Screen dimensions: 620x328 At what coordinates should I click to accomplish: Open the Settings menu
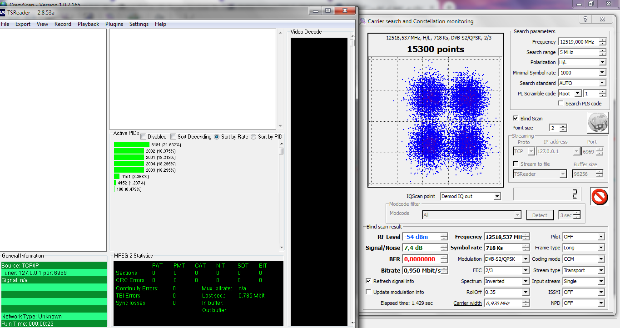pos(139,24)
